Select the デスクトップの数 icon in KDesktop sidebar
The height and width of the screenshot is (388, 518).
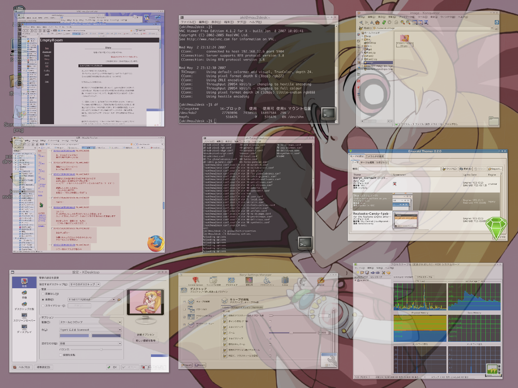coord(24,306)
